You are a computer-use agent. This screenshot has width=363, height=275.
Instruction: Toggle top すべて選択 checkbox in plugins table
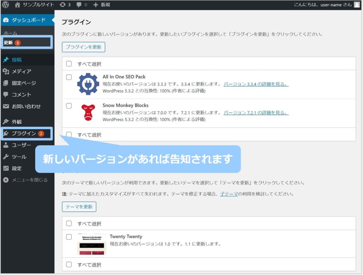(x=69, y=64)
